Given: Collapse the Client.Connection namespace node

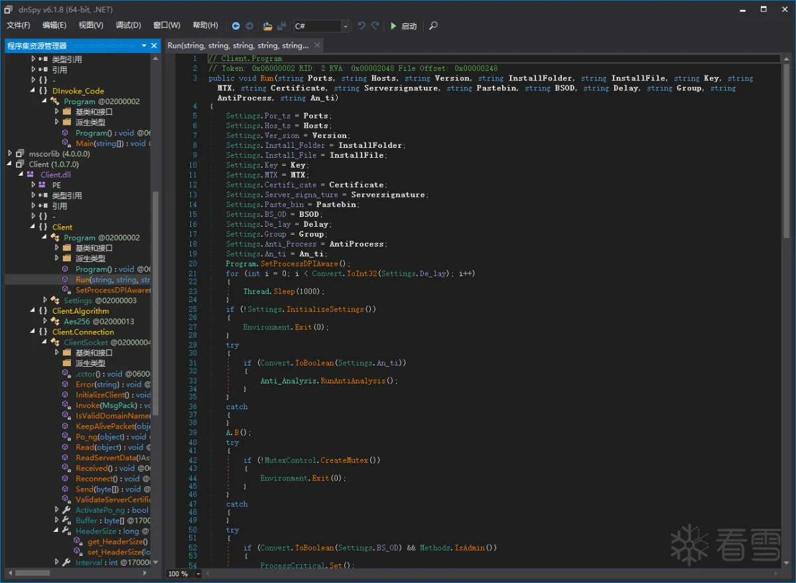Looking at the screenshot, I should 33,332.
